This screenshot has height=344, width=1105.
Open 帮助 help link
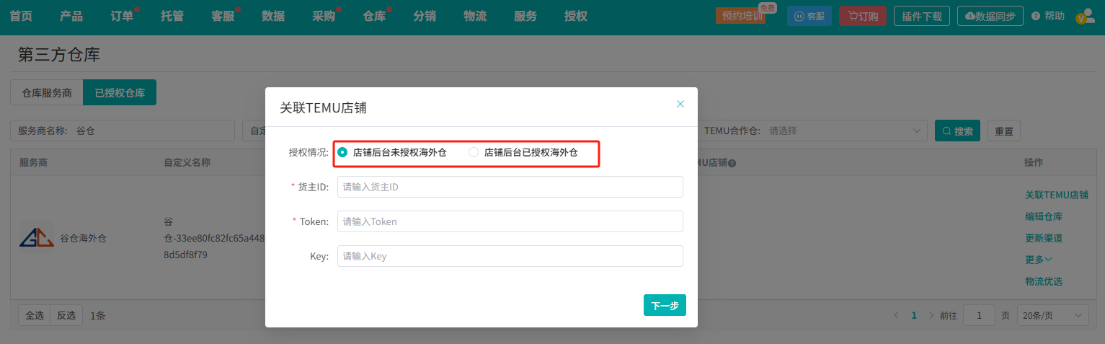pyautogui.click(x=1048, y=16)
